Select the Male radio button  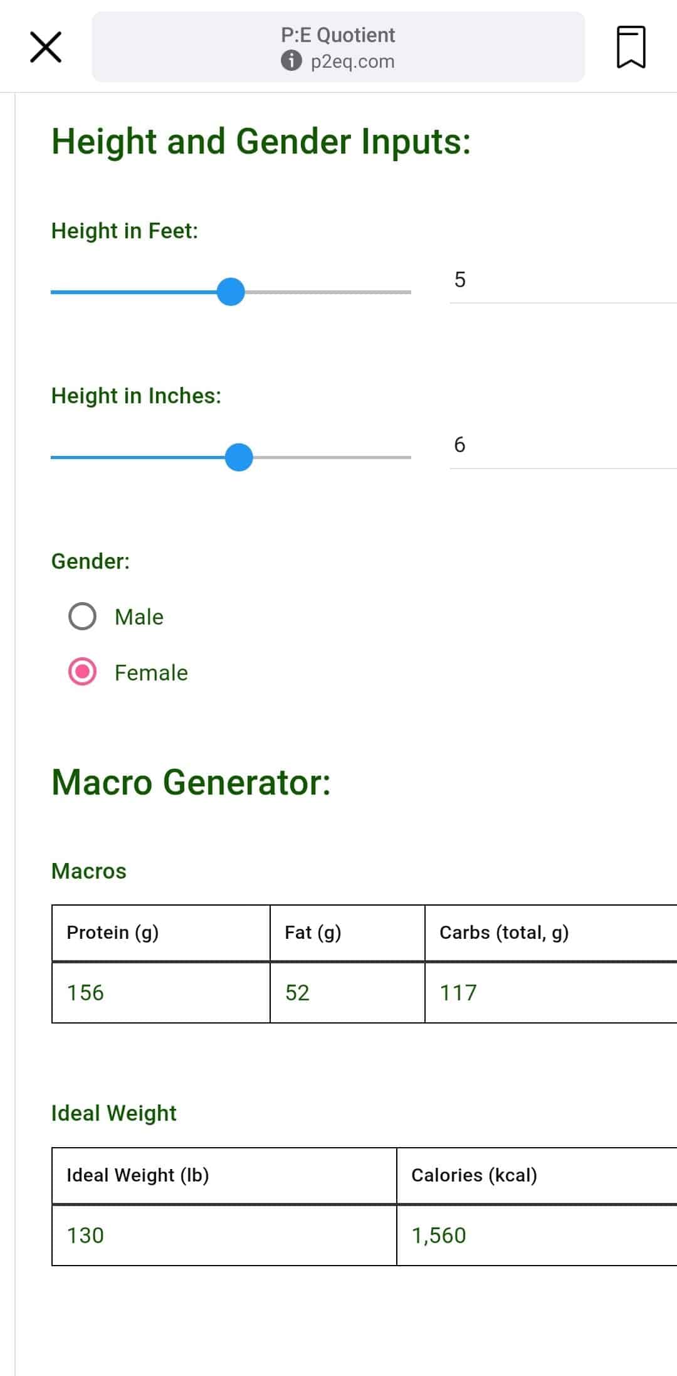82,617
